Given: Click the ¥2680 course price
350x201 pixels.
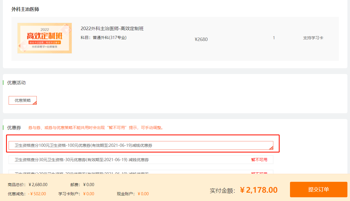Looking at the screenshot, I should tap(201, 39).
